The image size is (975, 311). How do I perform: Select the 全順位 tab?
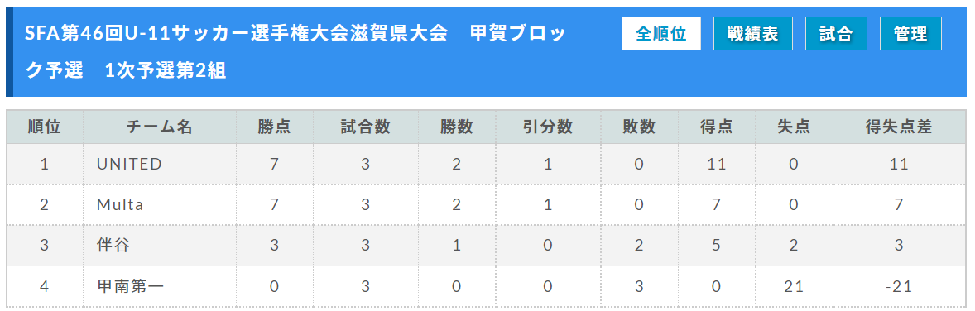pos(661,34)
